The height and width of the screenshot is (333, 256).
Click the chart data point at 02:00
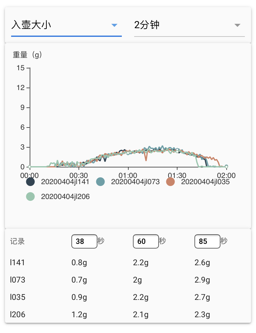226,166
